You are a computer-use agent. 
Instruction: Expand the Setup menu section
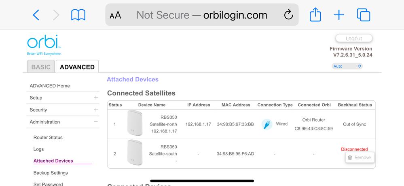pyautogui.click(x=96, y=98)
